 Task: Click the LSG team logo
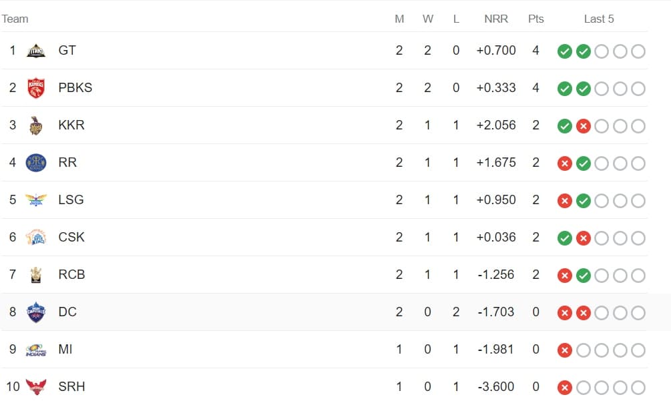(x=35, y=200)
